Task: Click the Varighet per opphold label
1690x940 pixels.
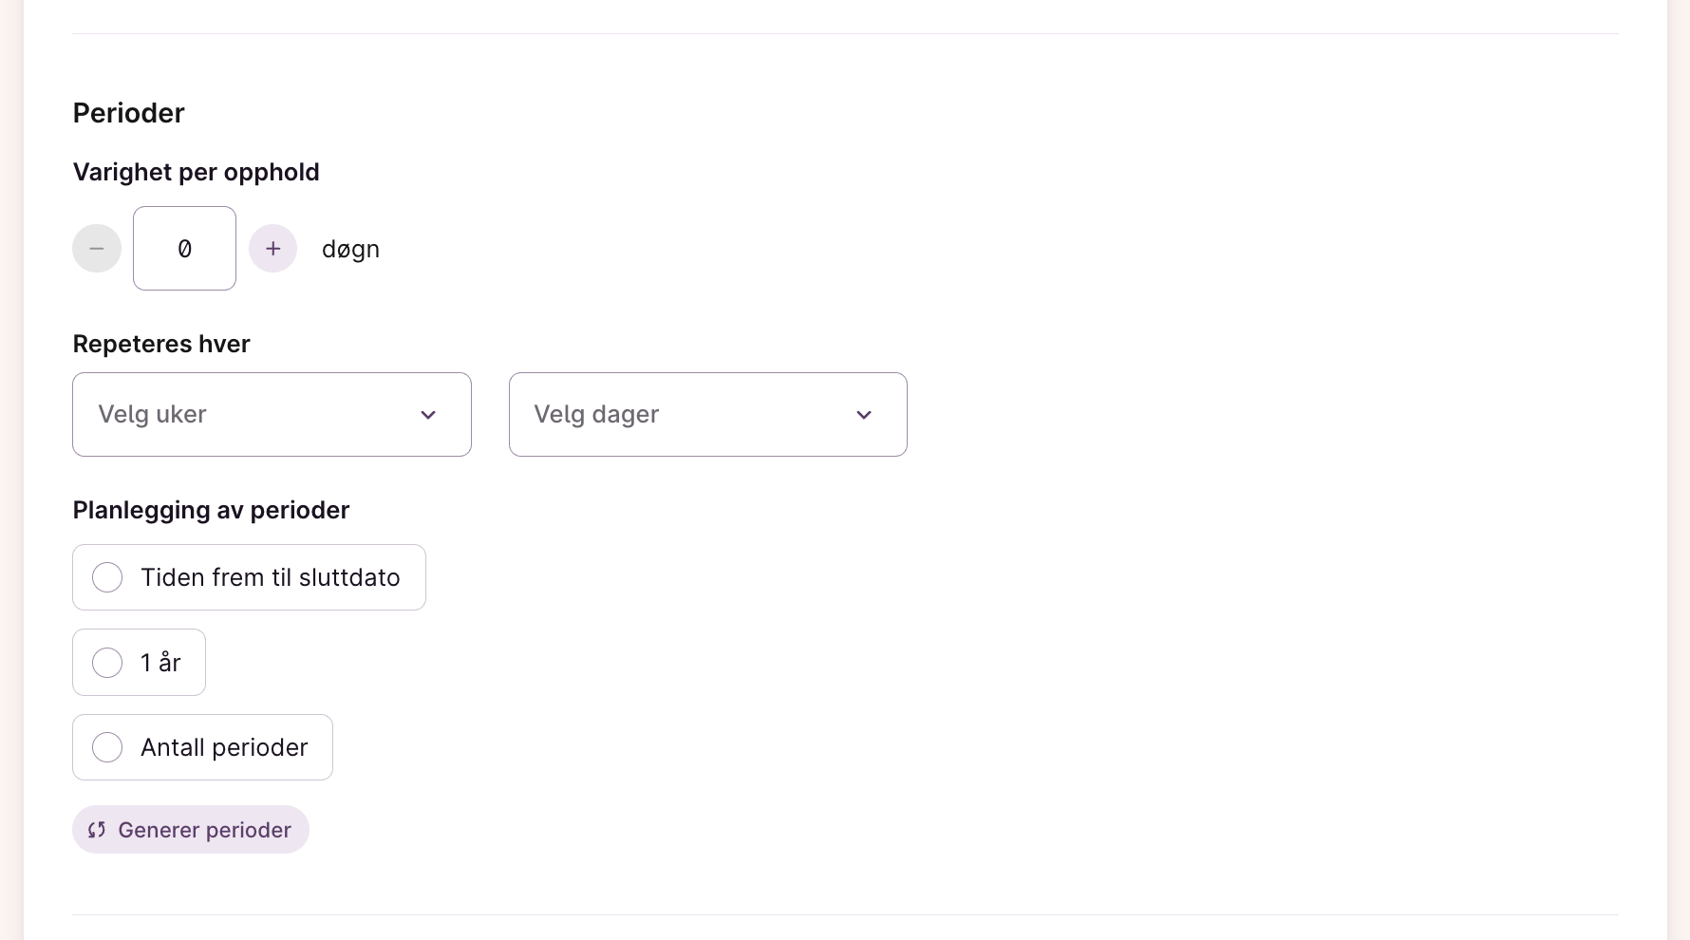Action: (x=197, y=172)
